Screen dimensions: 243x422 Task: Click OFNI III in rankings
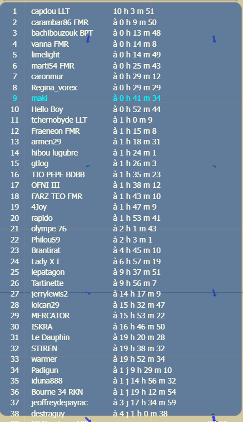46,185
